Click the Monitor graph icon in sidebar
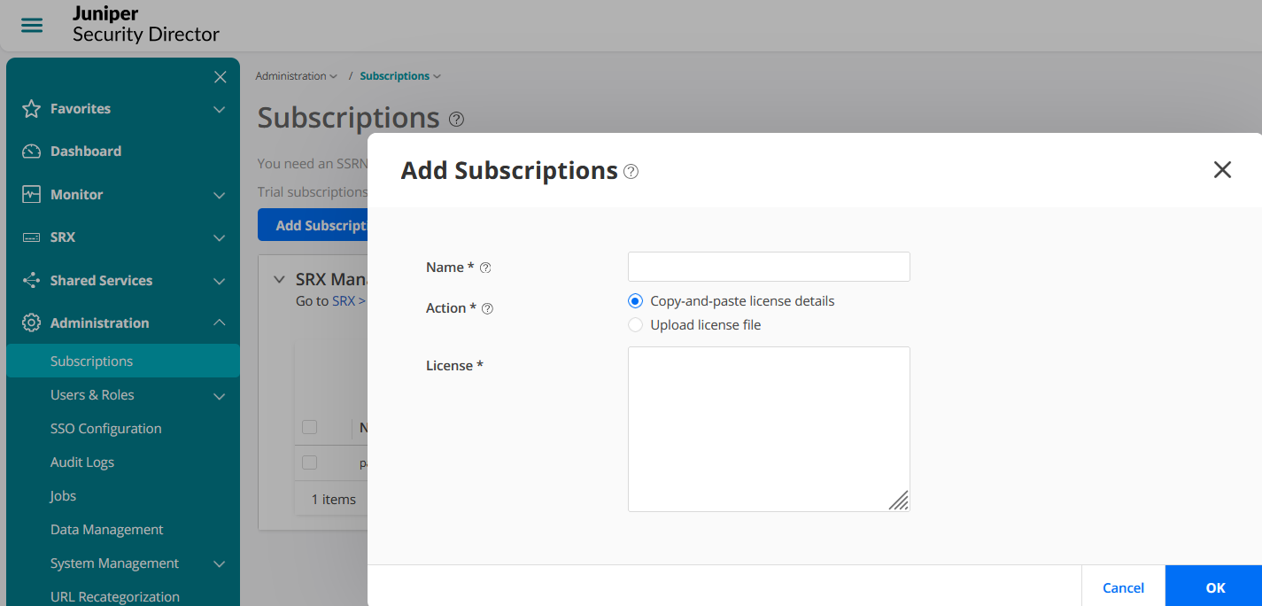 30,194
